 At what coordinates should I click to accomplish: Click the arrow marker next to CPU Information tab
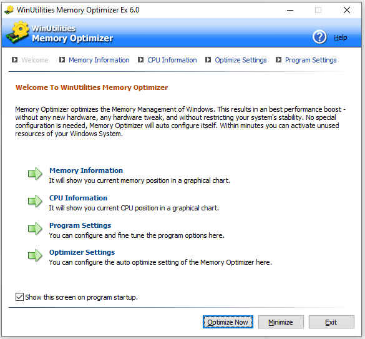(140, 60)
